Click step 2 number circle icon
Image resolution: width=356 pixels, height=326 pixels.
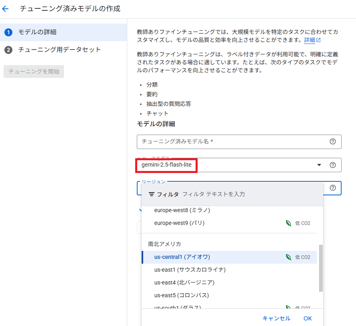click(8, 50)
